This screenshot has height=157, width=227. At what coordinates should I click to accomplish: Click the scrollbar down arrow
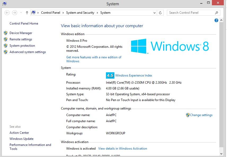pos(221,154)
